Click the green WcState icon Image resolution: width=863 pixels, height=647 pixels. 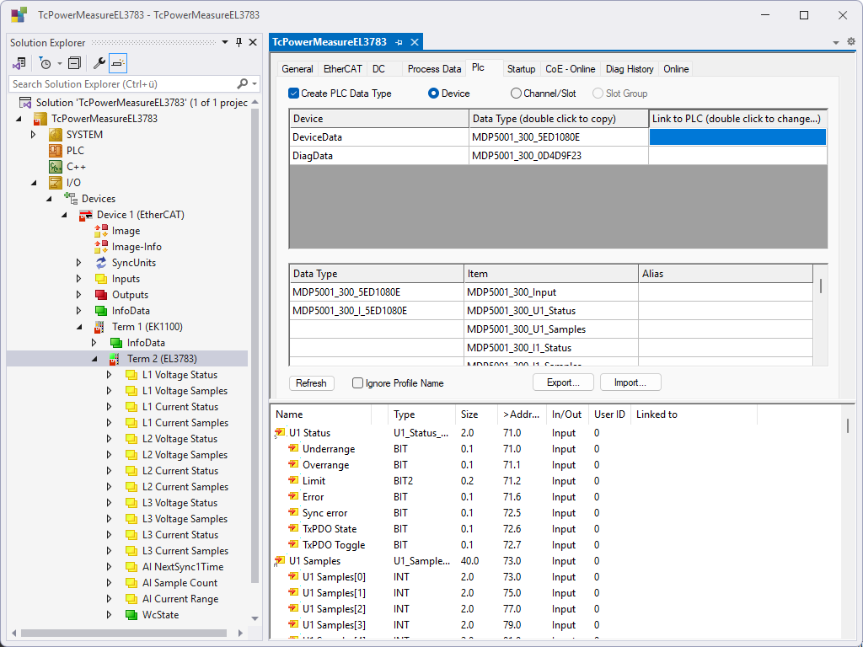[131, 614]
